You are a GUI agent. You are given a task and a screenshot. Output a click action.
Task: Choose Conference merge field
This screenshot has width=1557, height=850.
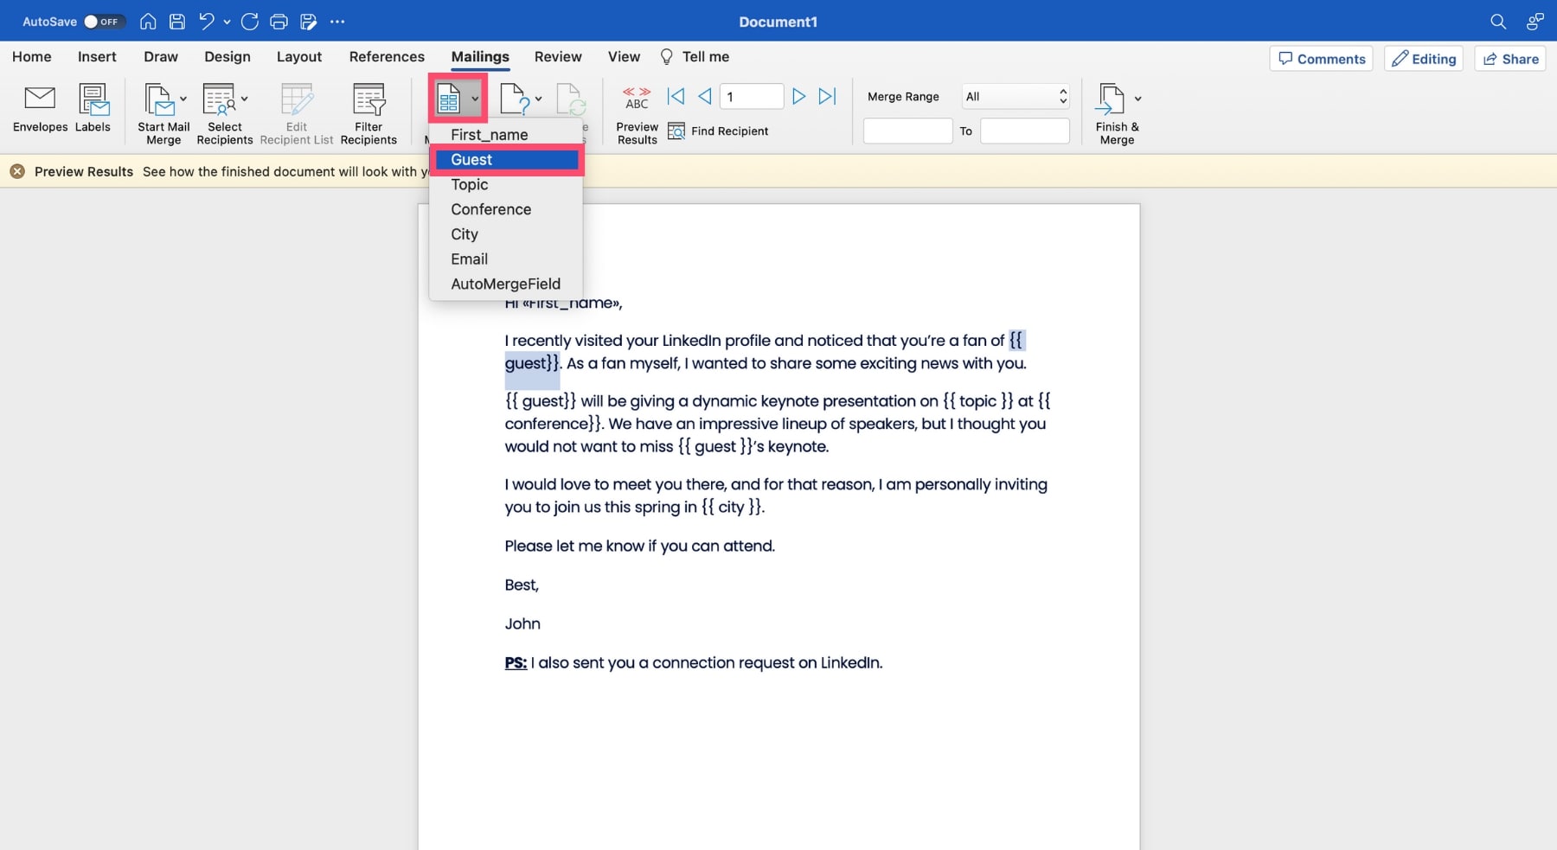tap(506, 209)
